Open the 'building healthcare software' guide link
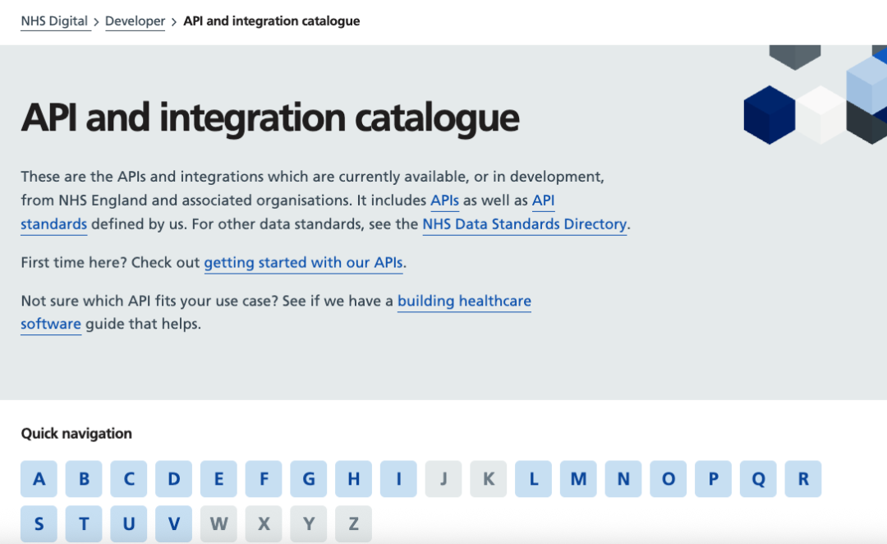Image resolution: width=887 pixels, height=544 pixels. click(x=464, y=302)
